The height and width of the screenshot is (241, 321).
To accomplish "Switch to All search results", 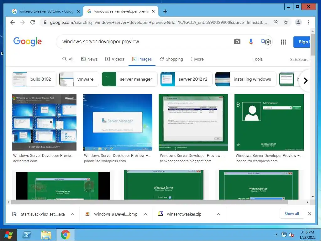I will (x=68, y=59).
